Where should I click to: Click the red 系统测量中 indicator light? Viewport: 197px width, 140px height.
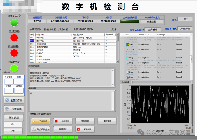pyautogui.click(x=14, y=53)
